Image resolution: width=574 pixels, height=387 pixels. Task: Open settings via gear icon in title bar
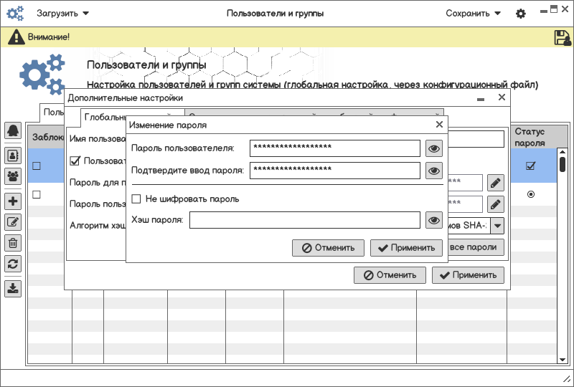pos(521,14)
